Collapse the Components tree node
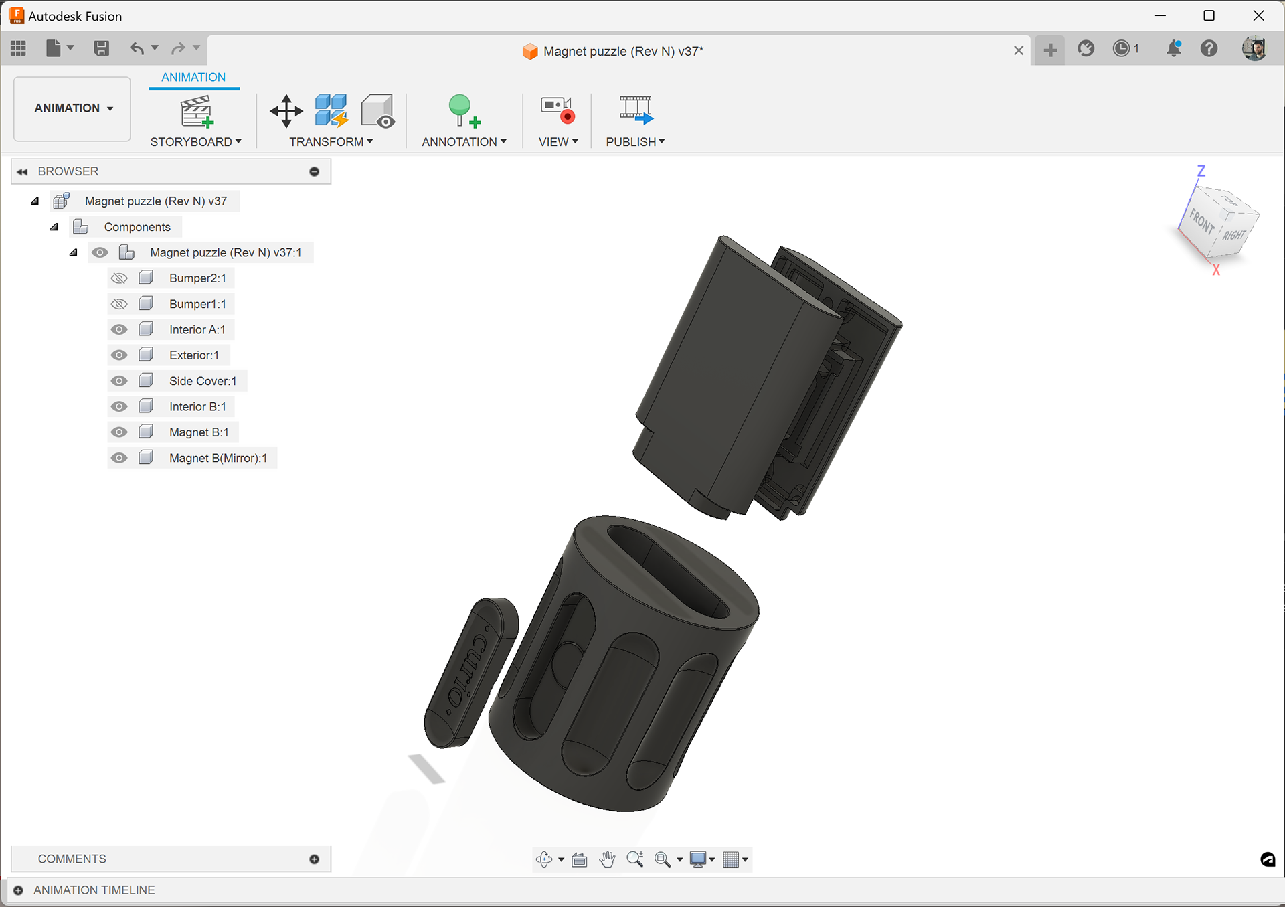Viewport: 1285px width, 907px height. click(x=54, y=227)
